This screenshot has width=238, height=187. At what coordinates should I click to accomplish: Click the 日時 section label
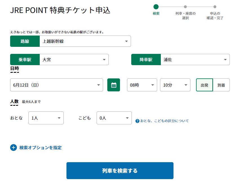(15, 69)
